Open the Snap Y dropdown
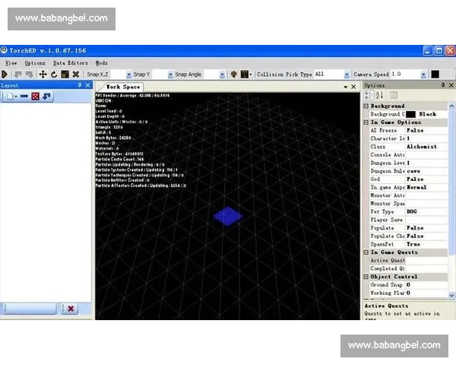The width and height of the screenshot is (456, 365). tap(169, 75)
